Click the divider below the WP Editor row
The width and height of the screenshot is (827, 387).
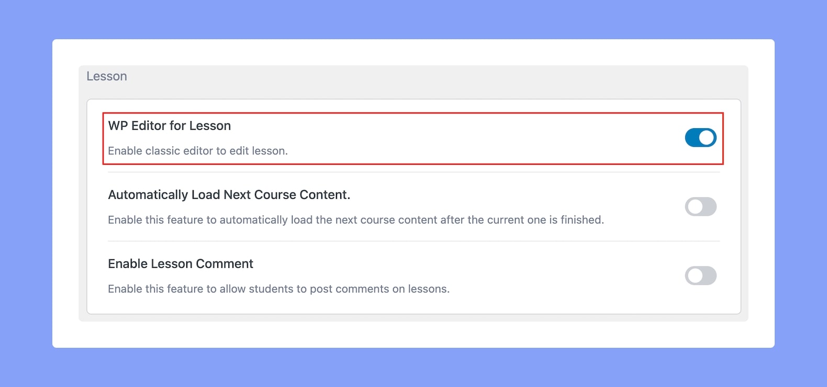click(414, 172)
